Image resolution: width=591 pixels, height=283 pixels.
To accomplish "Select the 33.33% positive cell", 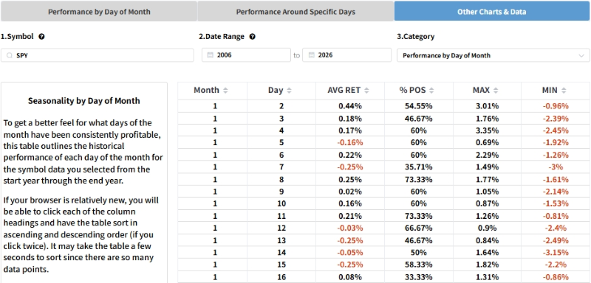I will [x=419, y=277].
